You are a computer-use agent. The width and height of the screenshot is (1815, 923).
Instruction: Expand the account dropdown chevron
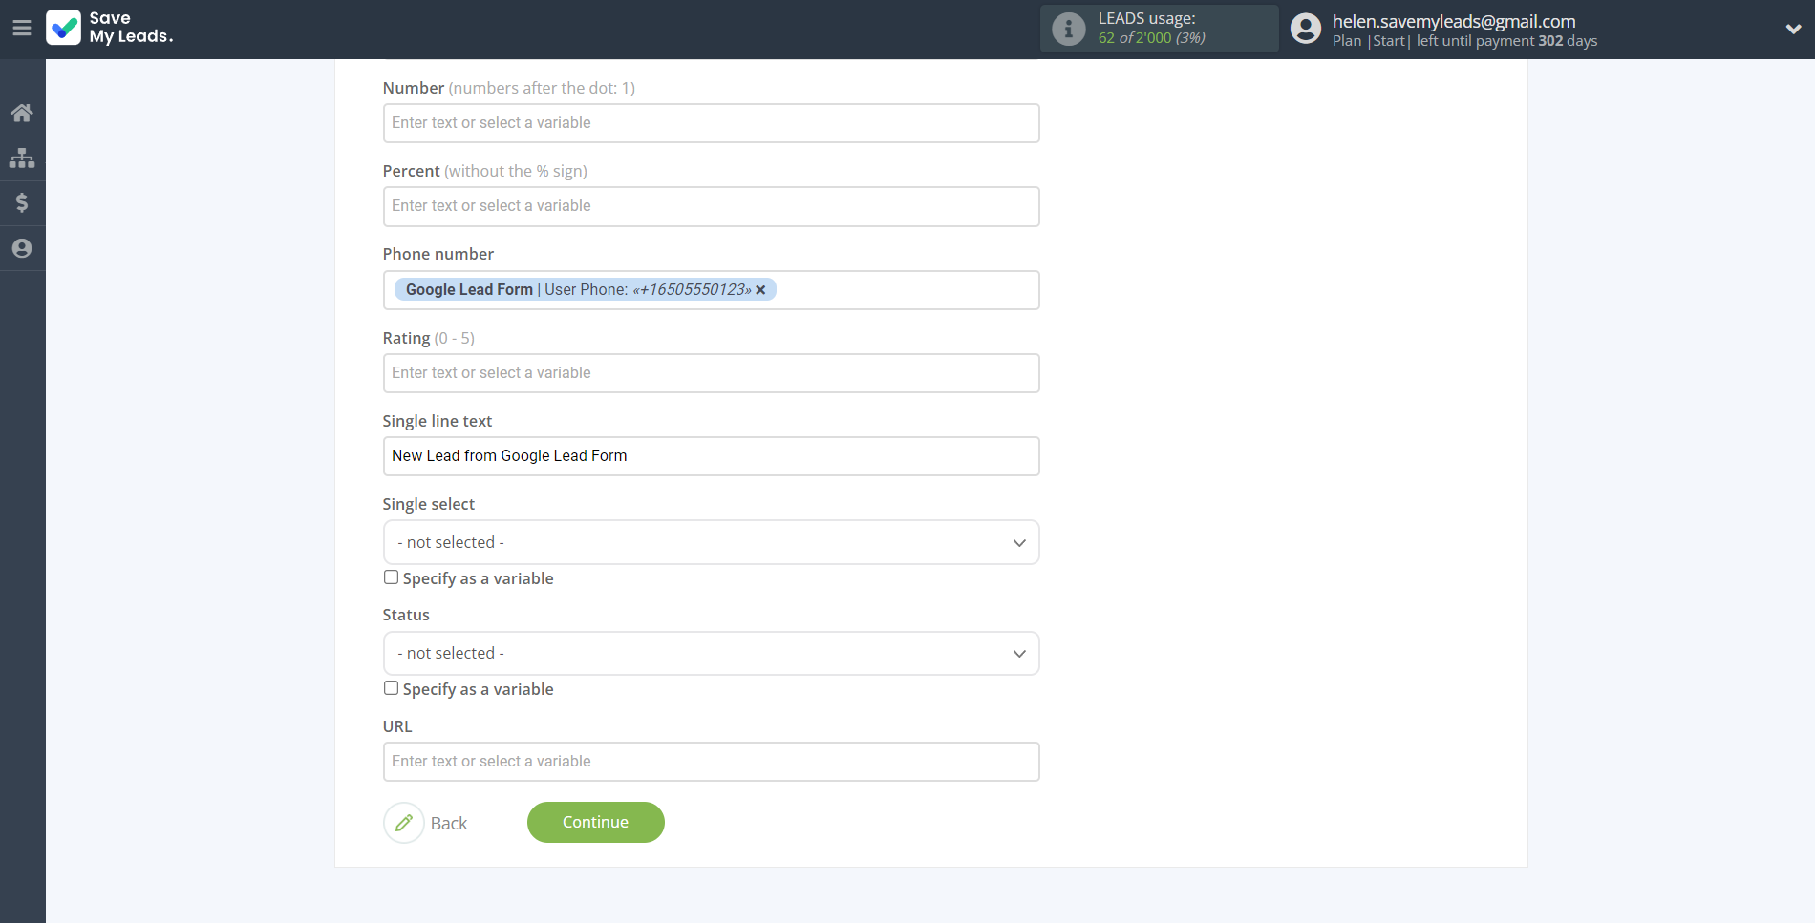pyautogui.click(x=1793, y=29)
